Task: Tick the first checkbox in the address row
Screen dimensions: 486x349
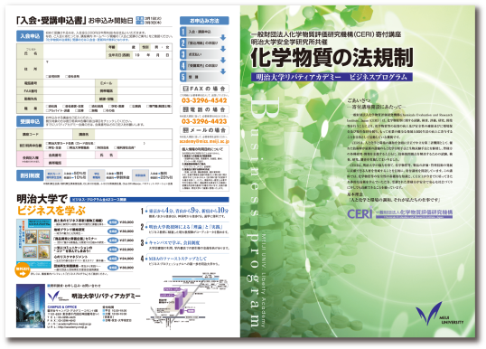Action: point(47,76)
